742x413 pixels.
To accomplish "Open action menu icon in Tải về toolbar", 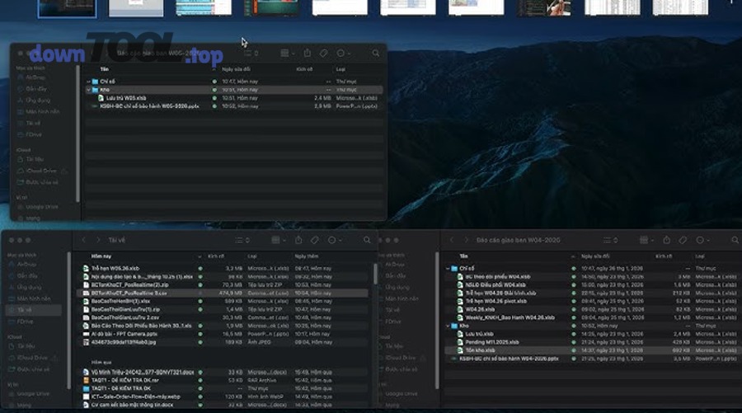I will click(334, 241).
